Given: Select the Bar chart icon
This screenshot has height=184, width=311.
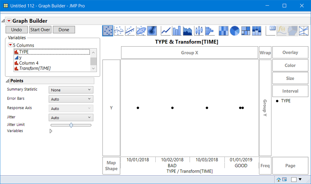Looking at the screenshot, I should click(177, 31).
